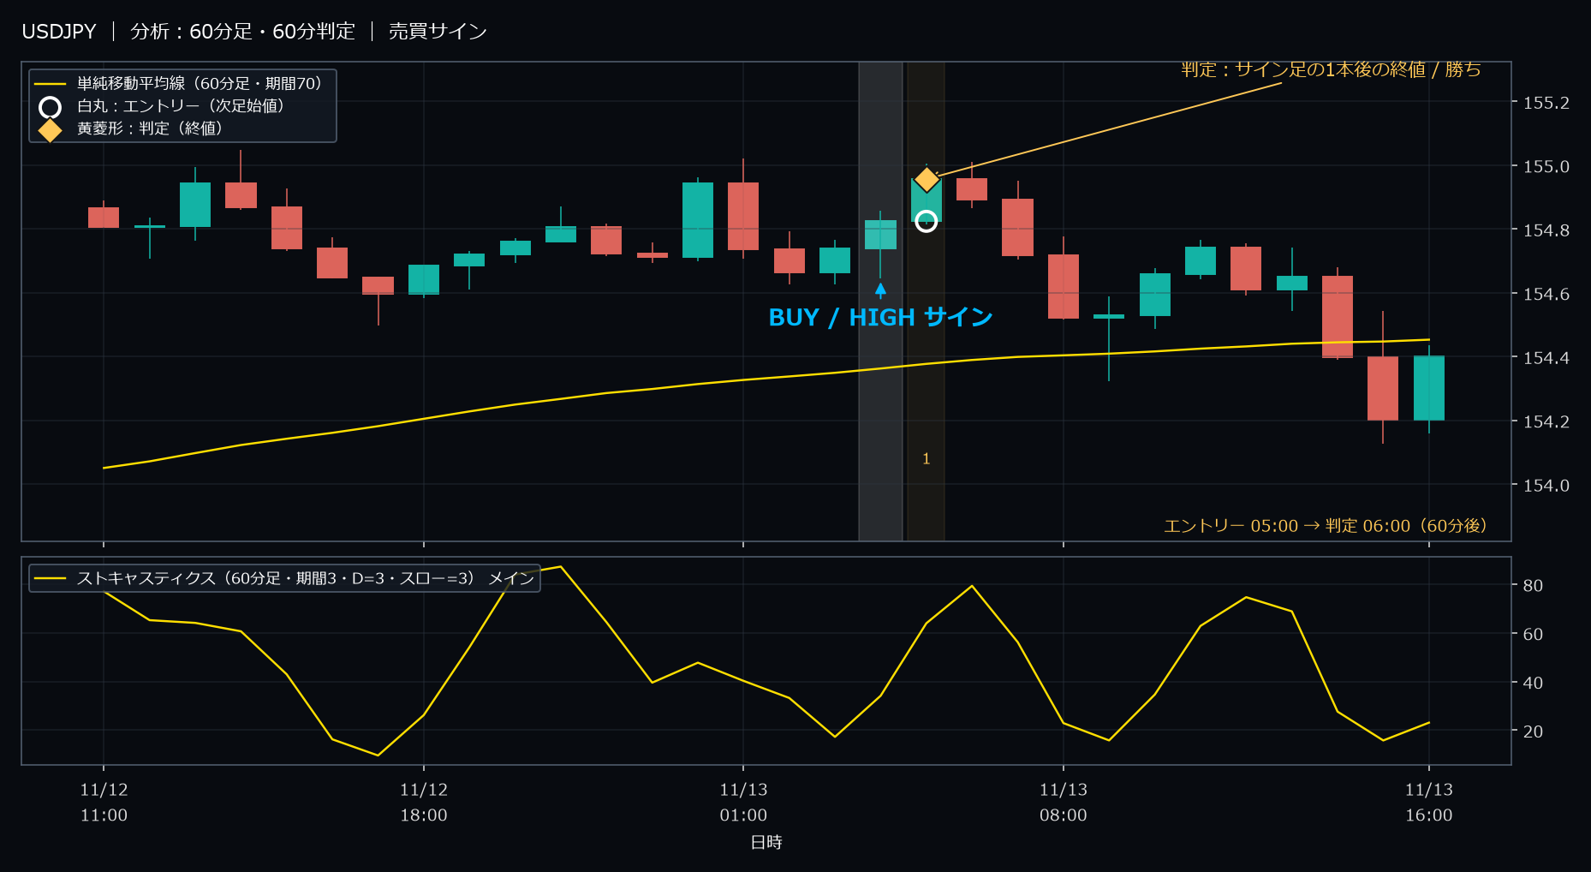
Task: Click annotation 判定：サイン足の1本後の終値 / 勝ち
Action: (x=1331, y=69)
